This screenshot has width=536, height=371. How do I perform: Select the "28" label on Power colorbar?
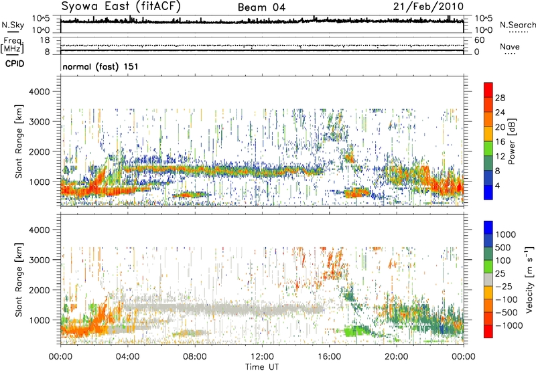coord(500,98)
